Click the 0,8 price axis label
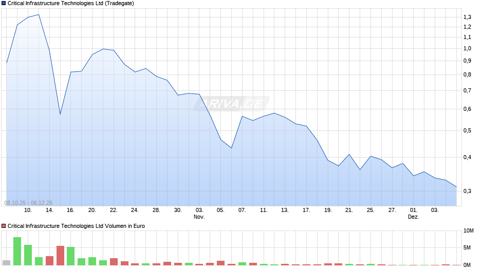 [467, 75]
